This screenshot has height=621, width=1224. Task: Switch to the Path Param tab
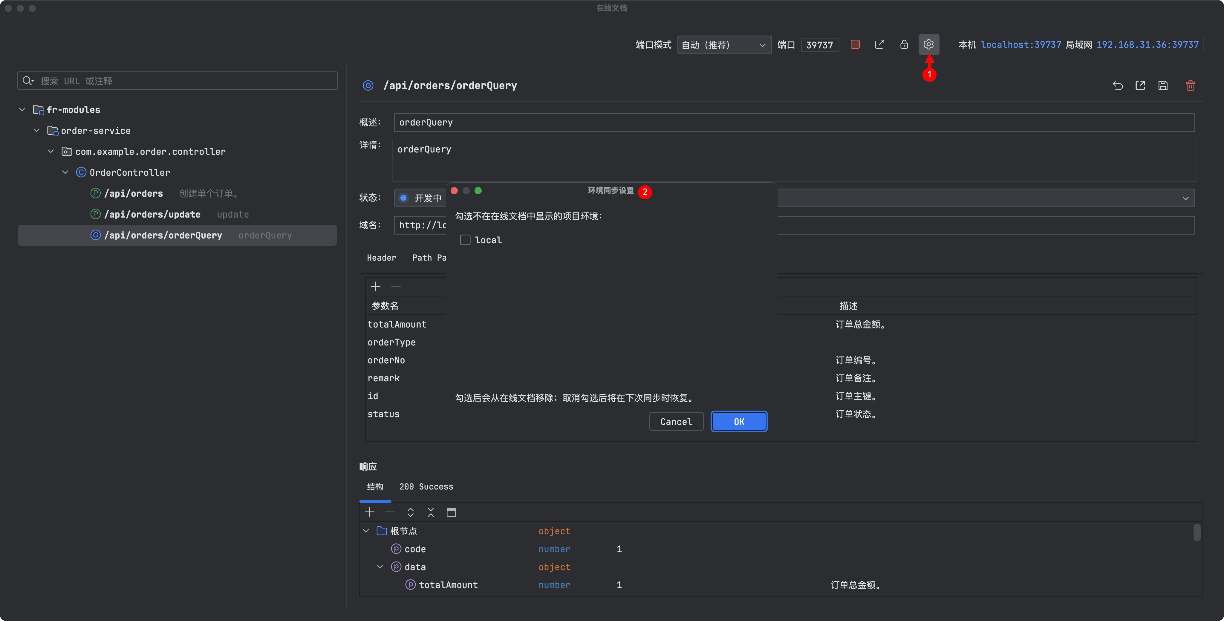[x=429, y=258]
